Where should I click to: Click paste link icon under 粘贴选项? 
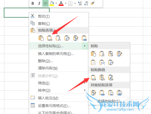click(x=84, y=38)
